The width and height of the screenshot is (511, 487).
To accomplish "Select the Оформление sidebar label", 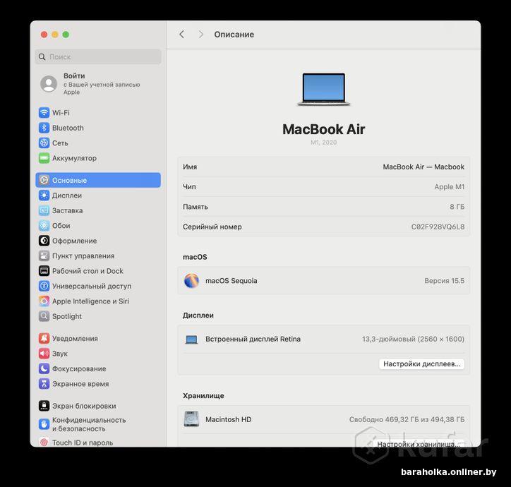I will click(74, 241).
